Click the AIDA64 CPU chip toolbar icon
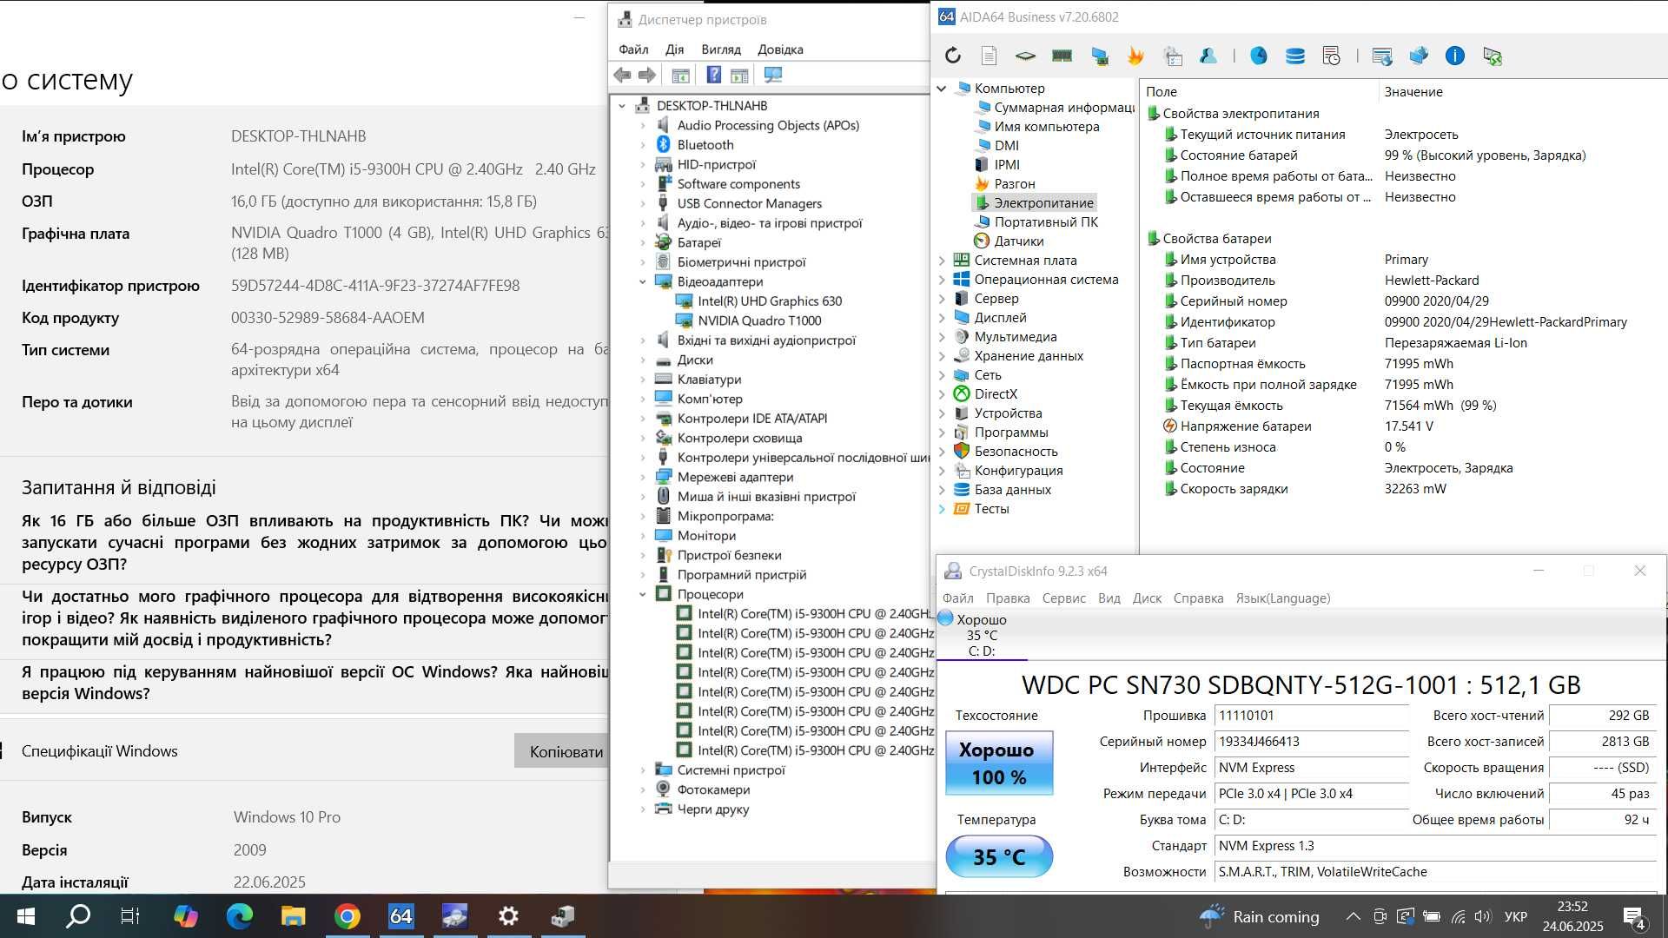Viewport: 1668px width, 938px height. tap(1025, 56)
